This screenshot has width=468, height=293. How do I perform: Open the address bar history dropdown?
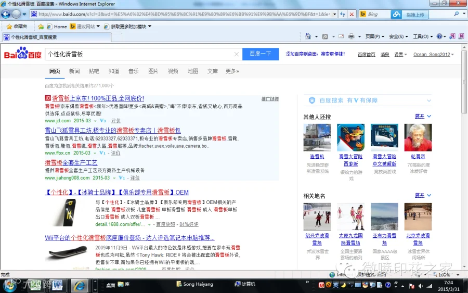(x=334, y=14)
